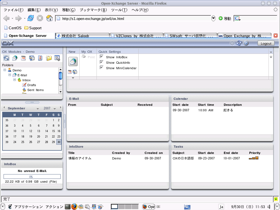Open the 2007 year dropdown

pos(55,109)
